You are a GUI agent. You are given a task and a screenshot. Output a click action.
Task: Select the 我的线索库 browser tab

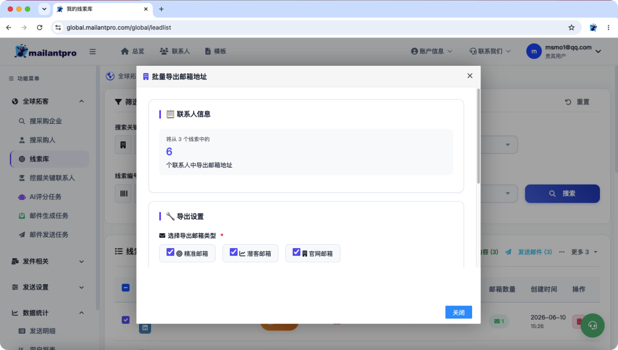pyautogui.click(x=101, y=9)
